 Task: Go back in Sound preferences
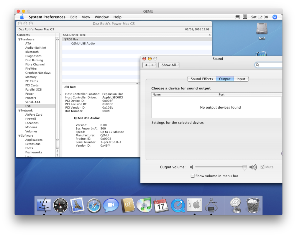click(146, 65)
